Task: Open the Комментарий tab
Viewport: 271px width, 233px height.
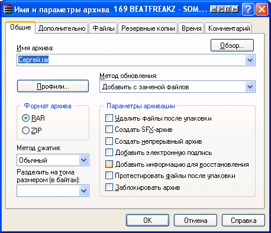Action: [x=229, y=28]
